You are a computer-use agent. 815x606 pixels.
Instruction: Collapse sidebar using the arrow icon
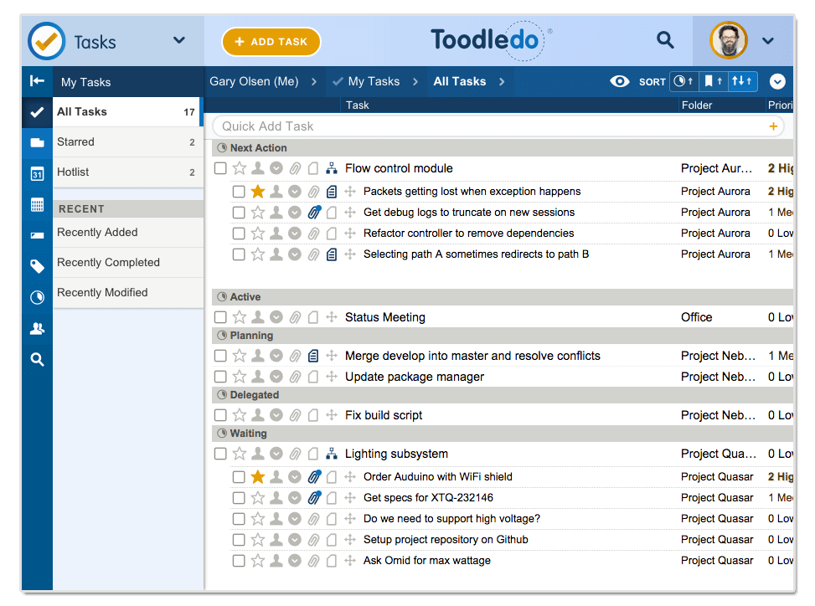pyautogui.click(x=37, y=81)
